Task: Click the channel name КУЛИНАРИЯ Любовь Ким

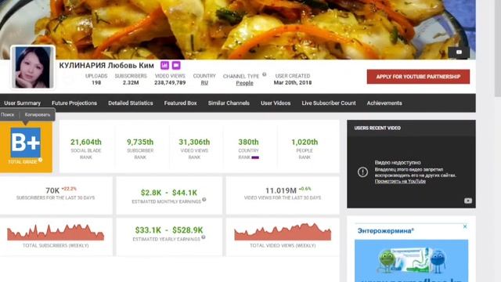Action: [x=106, y=65]
